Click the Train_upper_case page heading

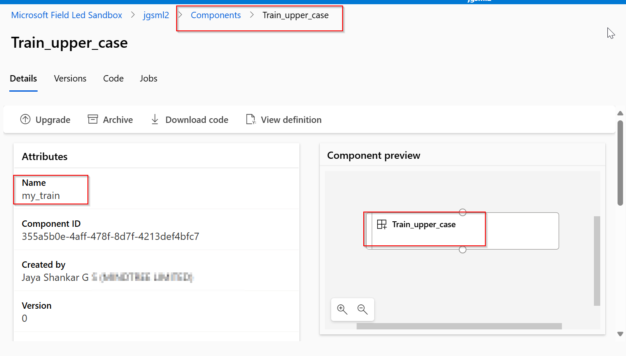tap(69, 43)
